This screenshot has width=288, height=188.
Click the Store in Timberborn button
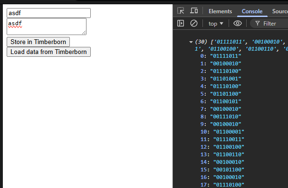(x=38, y=42)
